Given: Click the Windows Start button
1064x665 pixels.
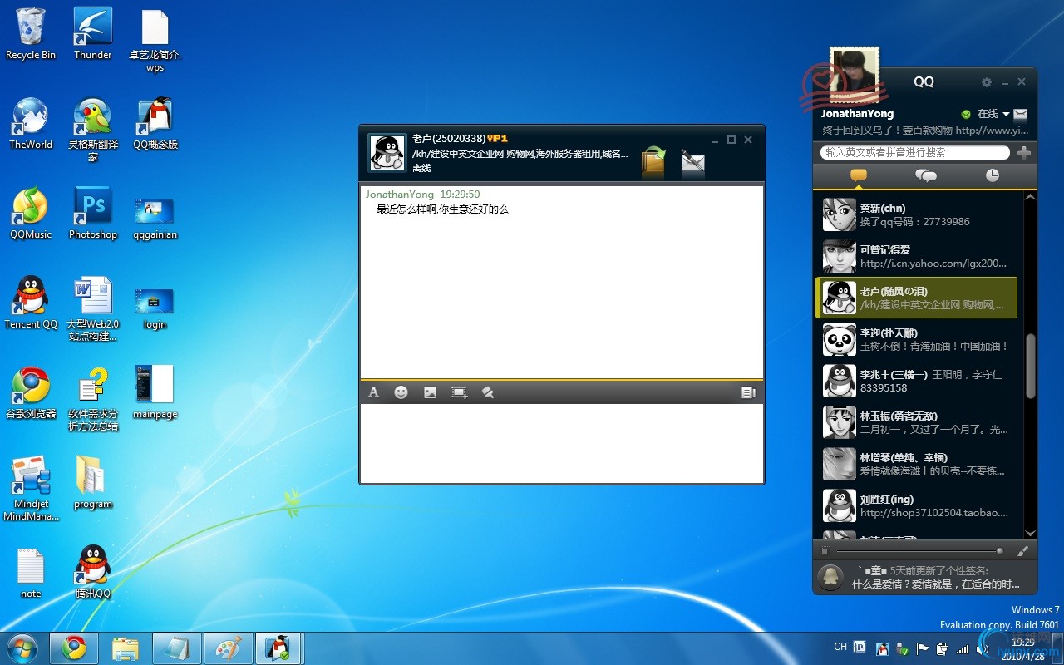Looking at the screenshot, I should (x=22, y=648).
